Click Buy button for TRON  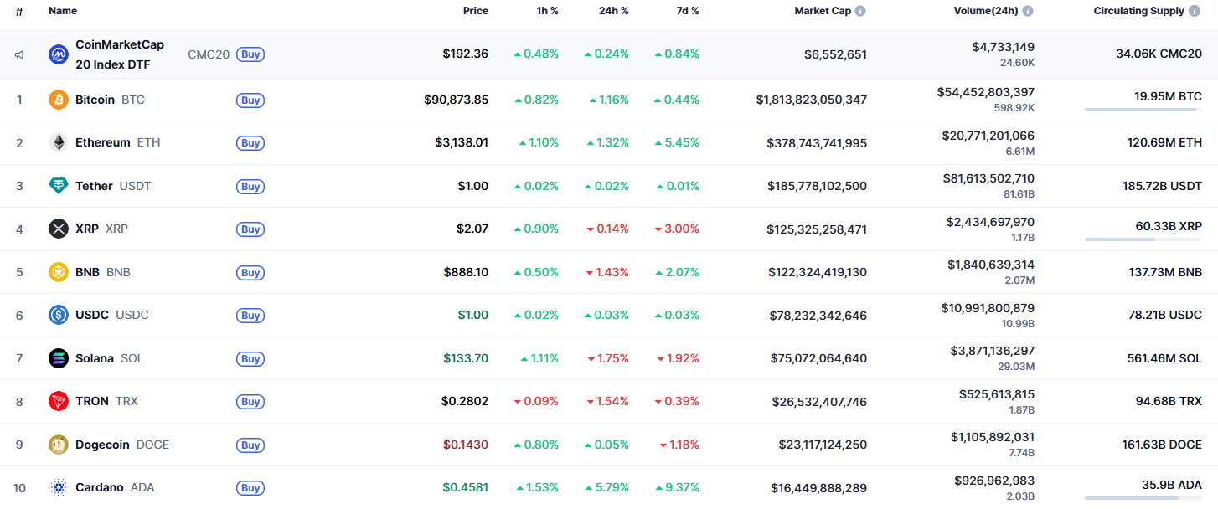tap(250, 402)
